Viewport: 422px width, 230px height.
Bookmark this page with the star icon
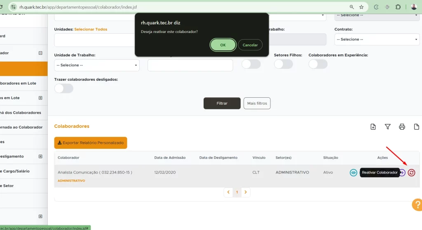click(361, 7)
